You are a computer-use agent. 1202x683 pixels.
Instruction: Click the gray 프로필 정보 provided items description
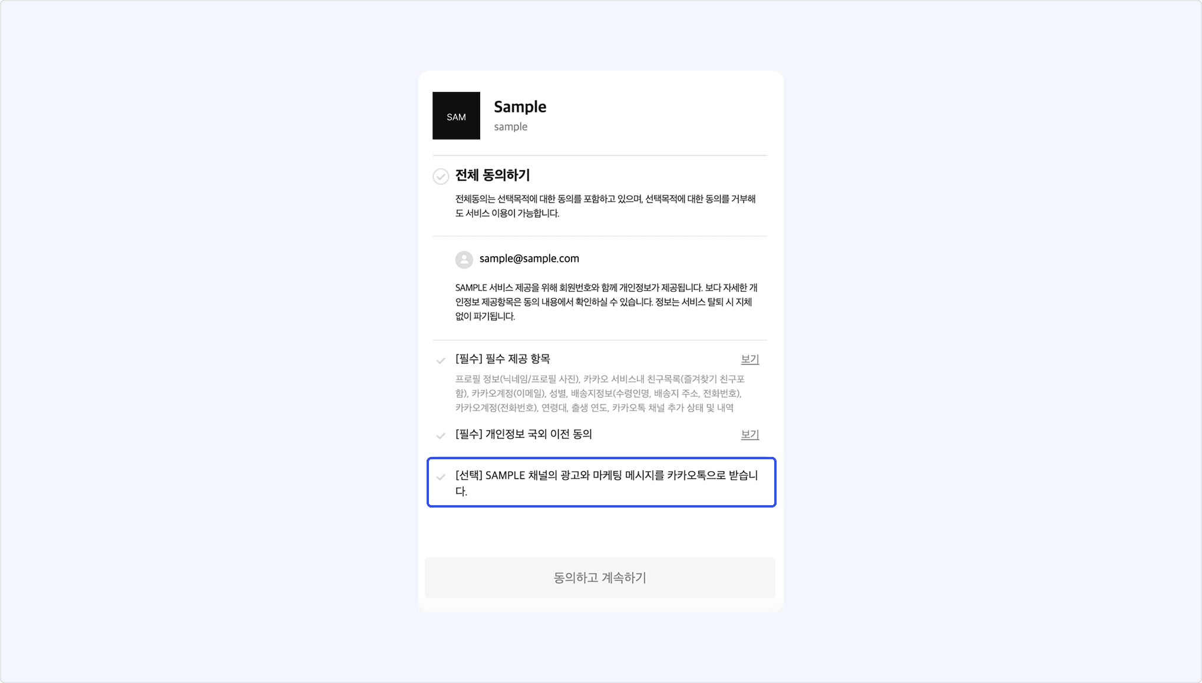click(x=600, y=393)
